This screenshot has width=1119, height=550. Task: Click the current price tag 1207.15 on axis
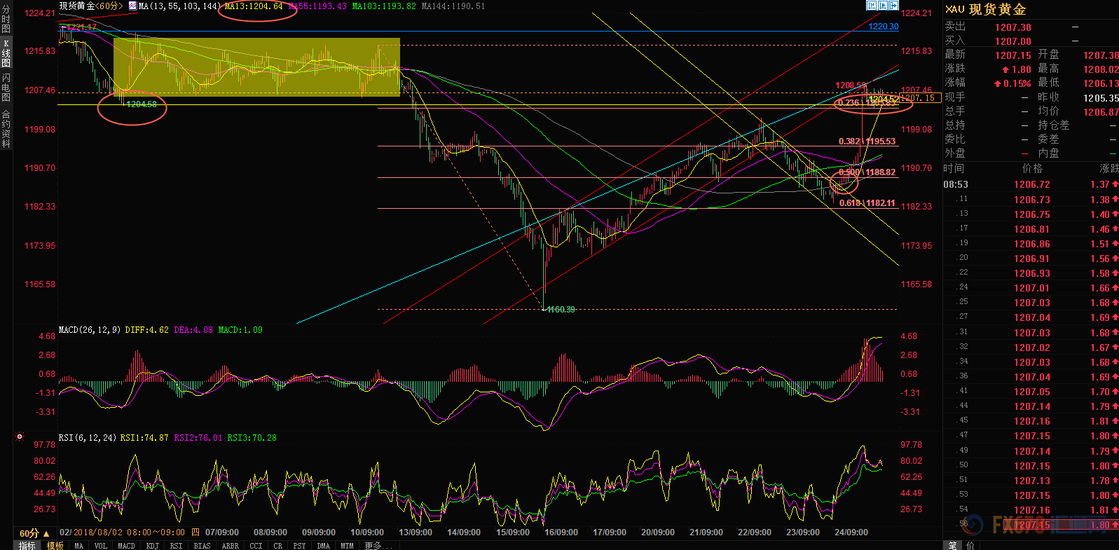[x=920, y=98]
